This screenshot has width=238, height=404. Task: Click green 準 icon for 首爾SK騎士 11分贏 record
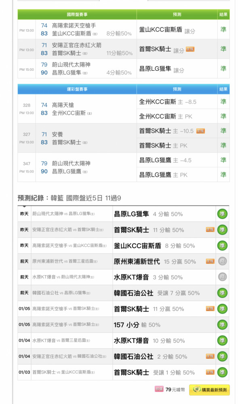tap(222, 309)
